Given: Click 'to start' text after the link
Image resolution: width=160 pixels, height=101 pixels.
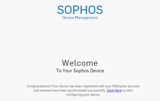Looking at the screenshot, I should 128,91.
